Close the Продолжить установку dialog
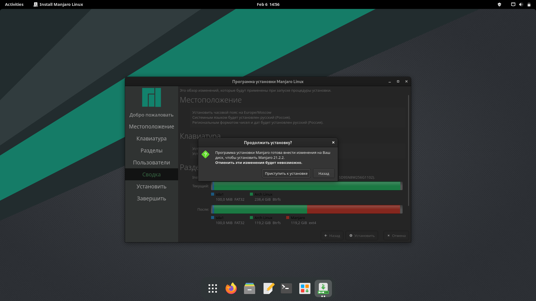This screenshot has height=301, width=536. click(x=333, y=142)
